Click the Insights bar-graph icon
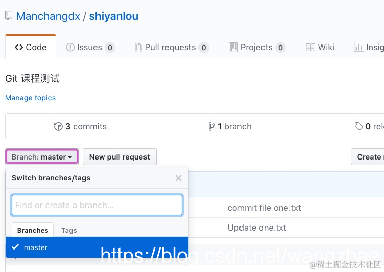 tap(358, 47)
